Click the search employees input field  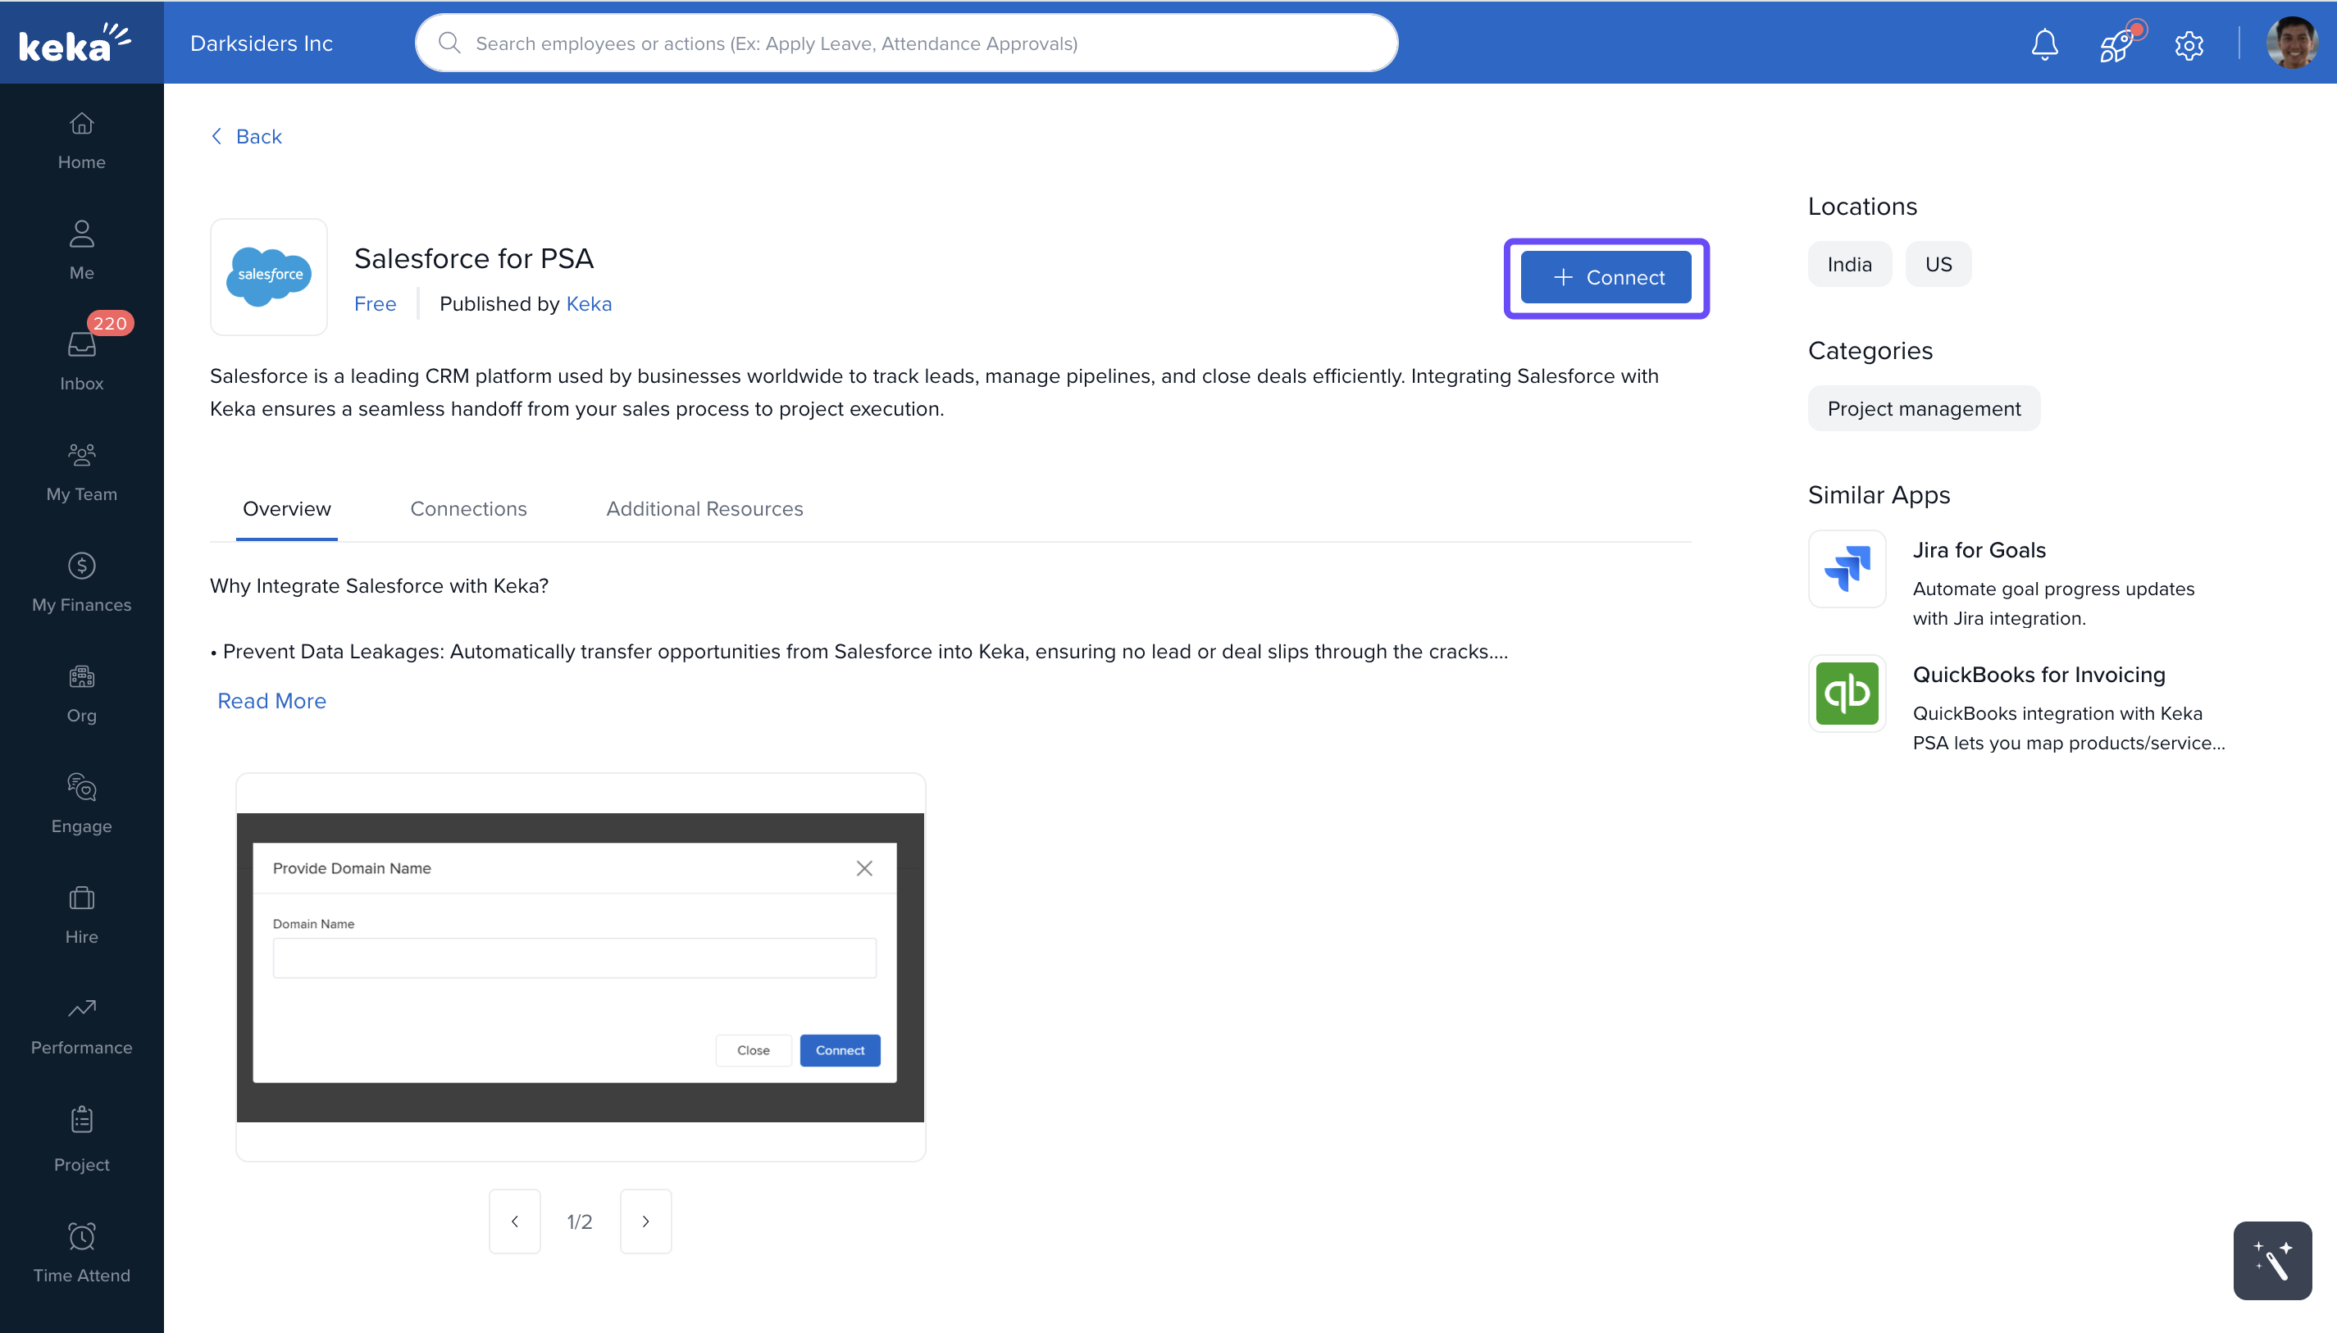click(x=905, y=43)
